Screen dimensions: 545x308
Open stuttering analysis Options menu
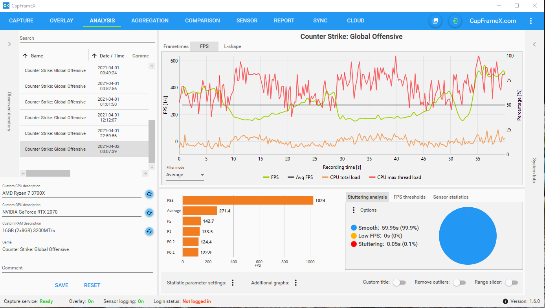[x=353, y=210]
